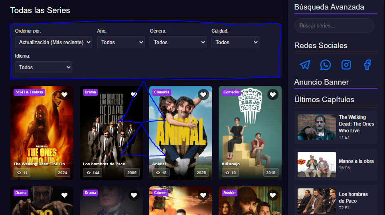
Task: Open Los hombres de Paco T2 E1 thumbnail
Action: coord(317,201)
